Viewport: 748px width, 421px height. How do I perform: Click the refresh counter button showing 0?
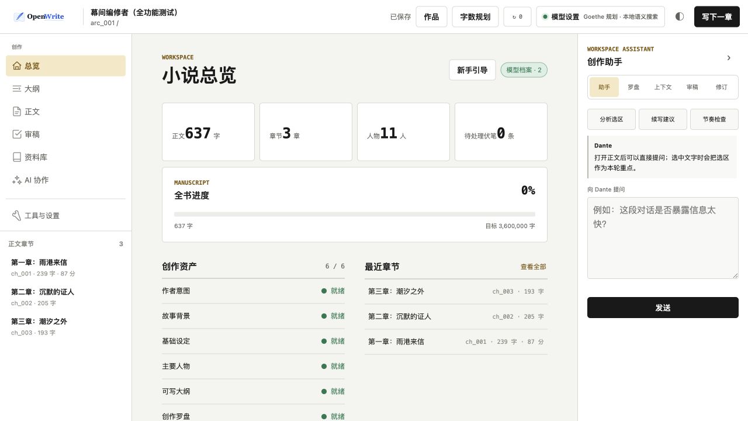[517, 17]
